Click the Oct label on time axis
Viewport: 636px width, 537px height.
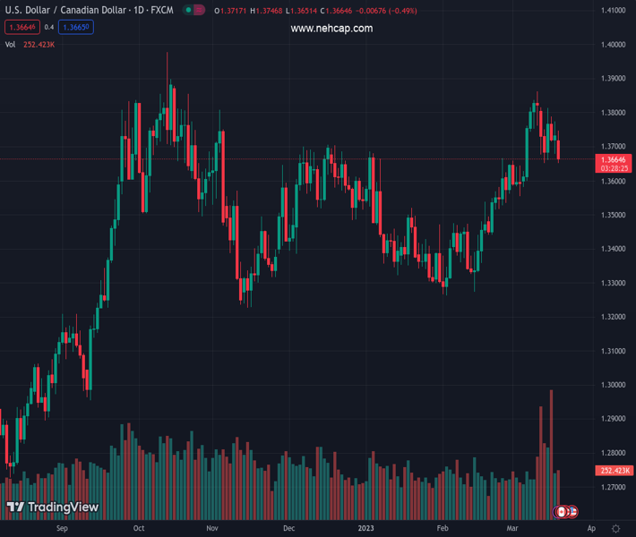(x=139, y=528)
